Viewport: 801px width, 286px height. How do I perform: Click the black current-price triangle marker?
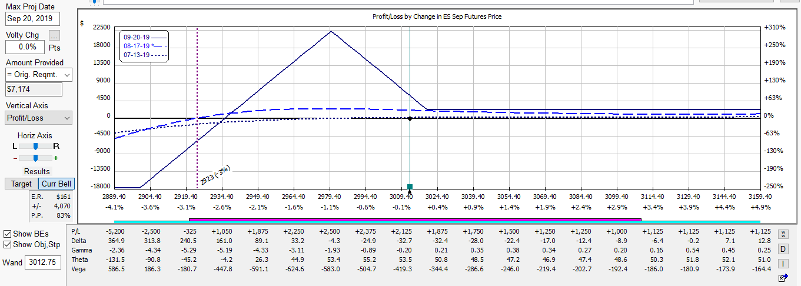[410, 191]
